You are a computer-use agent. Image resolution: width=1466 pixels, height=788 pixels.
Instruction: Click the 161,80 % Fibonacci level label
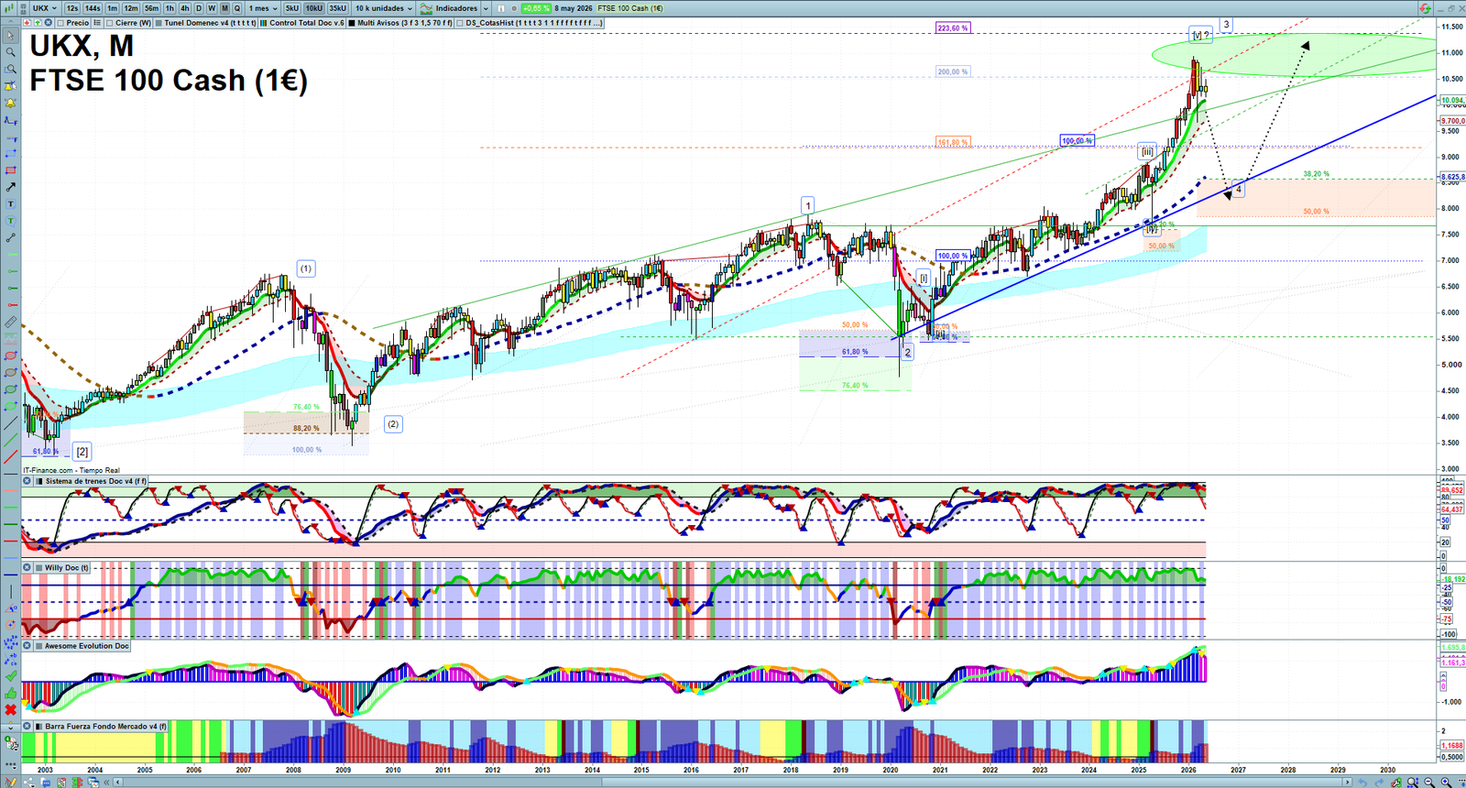coord(953,142)
